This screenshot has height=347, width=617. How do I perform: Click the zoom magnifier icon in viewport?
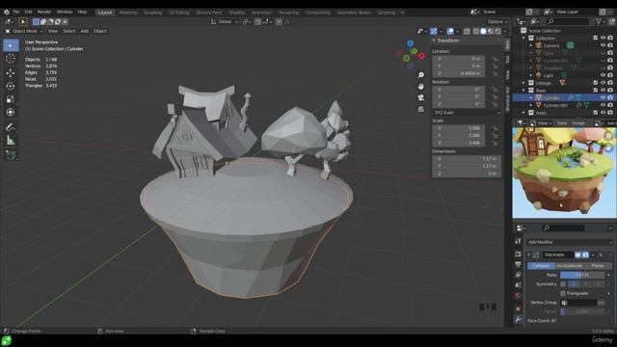tap(420, 75)
